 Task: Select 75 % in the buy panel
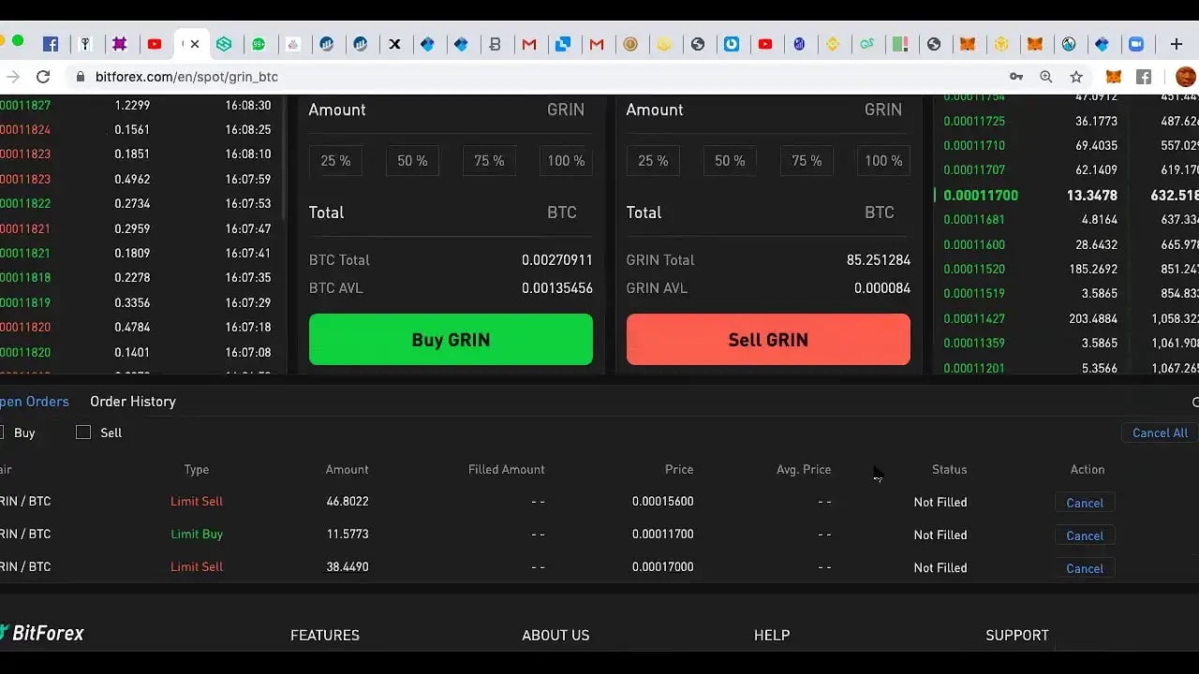[x=489, y=161]
